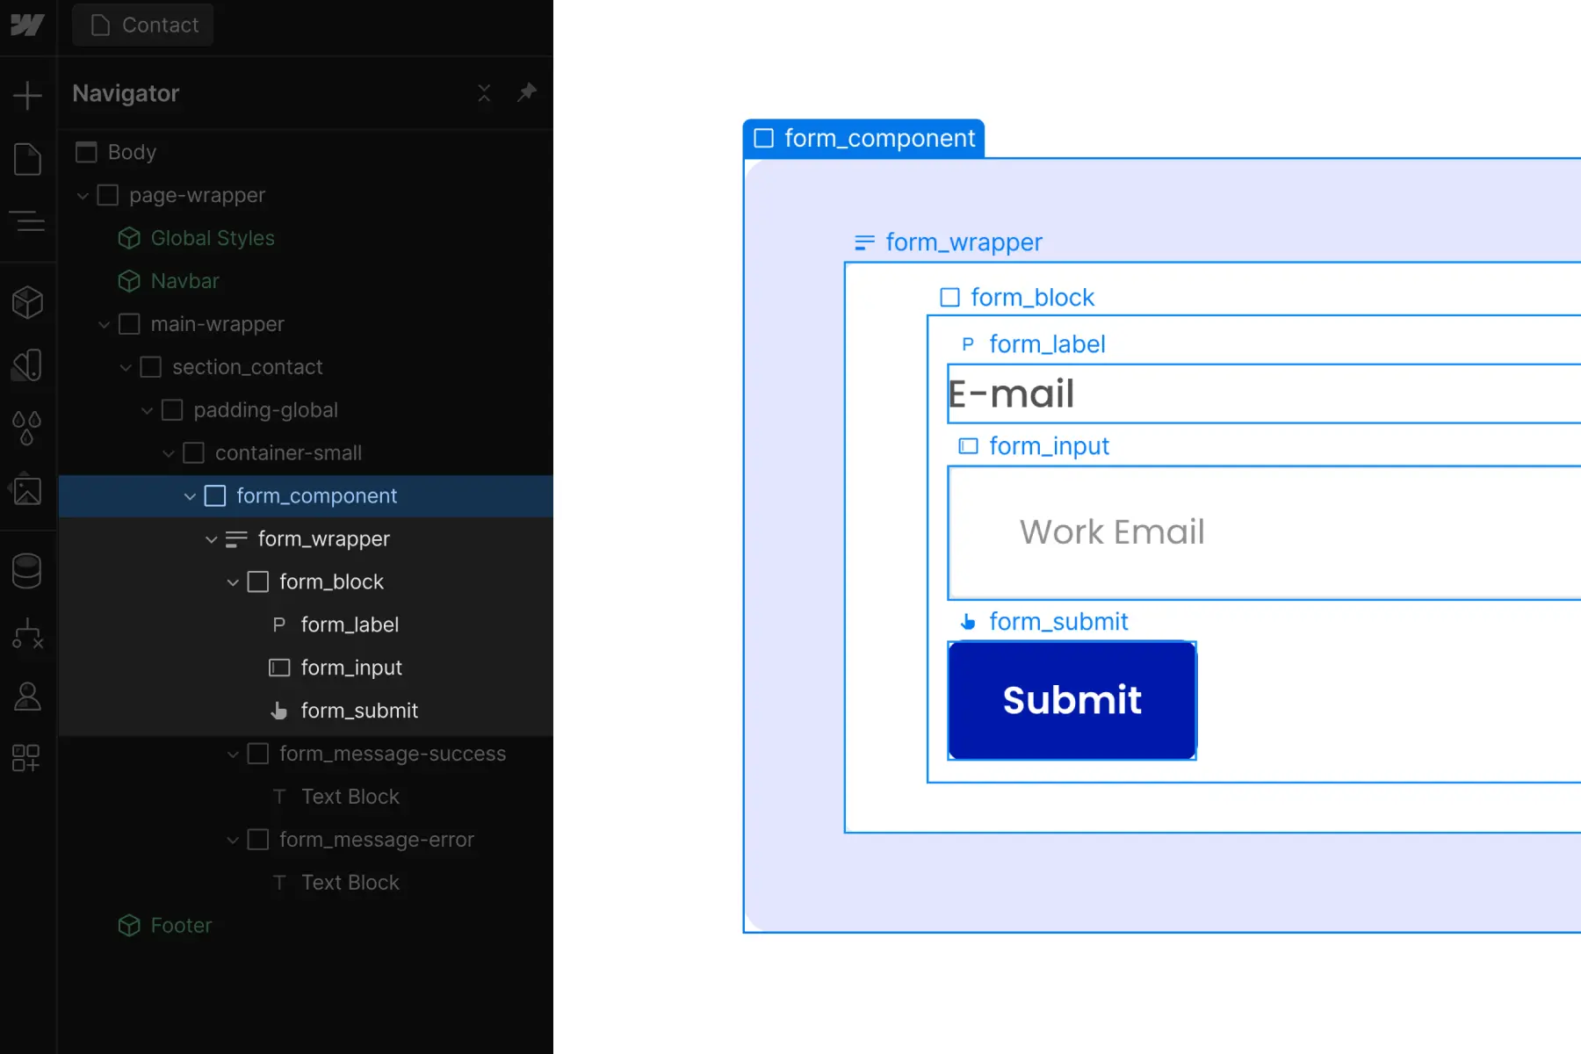The height and width of the screenshot is (1054, 1581).
Task: Open the Apps grid icon in sidebar
Action: (x=27, y=758)
